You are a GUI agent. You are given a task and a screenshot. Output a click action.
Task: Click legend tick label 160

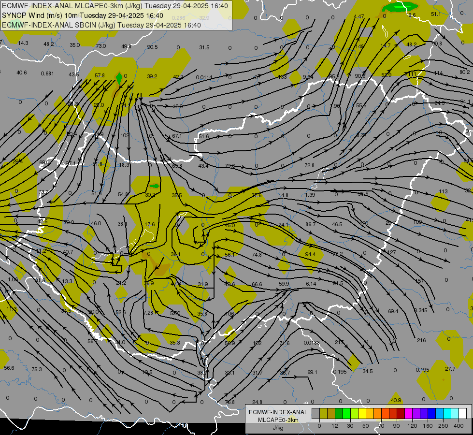click(x=428, y=426)
